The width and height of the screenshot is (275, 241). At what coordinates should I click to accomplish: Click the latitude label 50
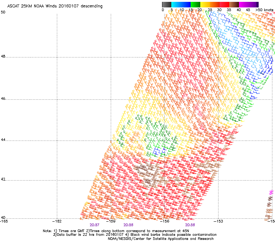point(3,12)
